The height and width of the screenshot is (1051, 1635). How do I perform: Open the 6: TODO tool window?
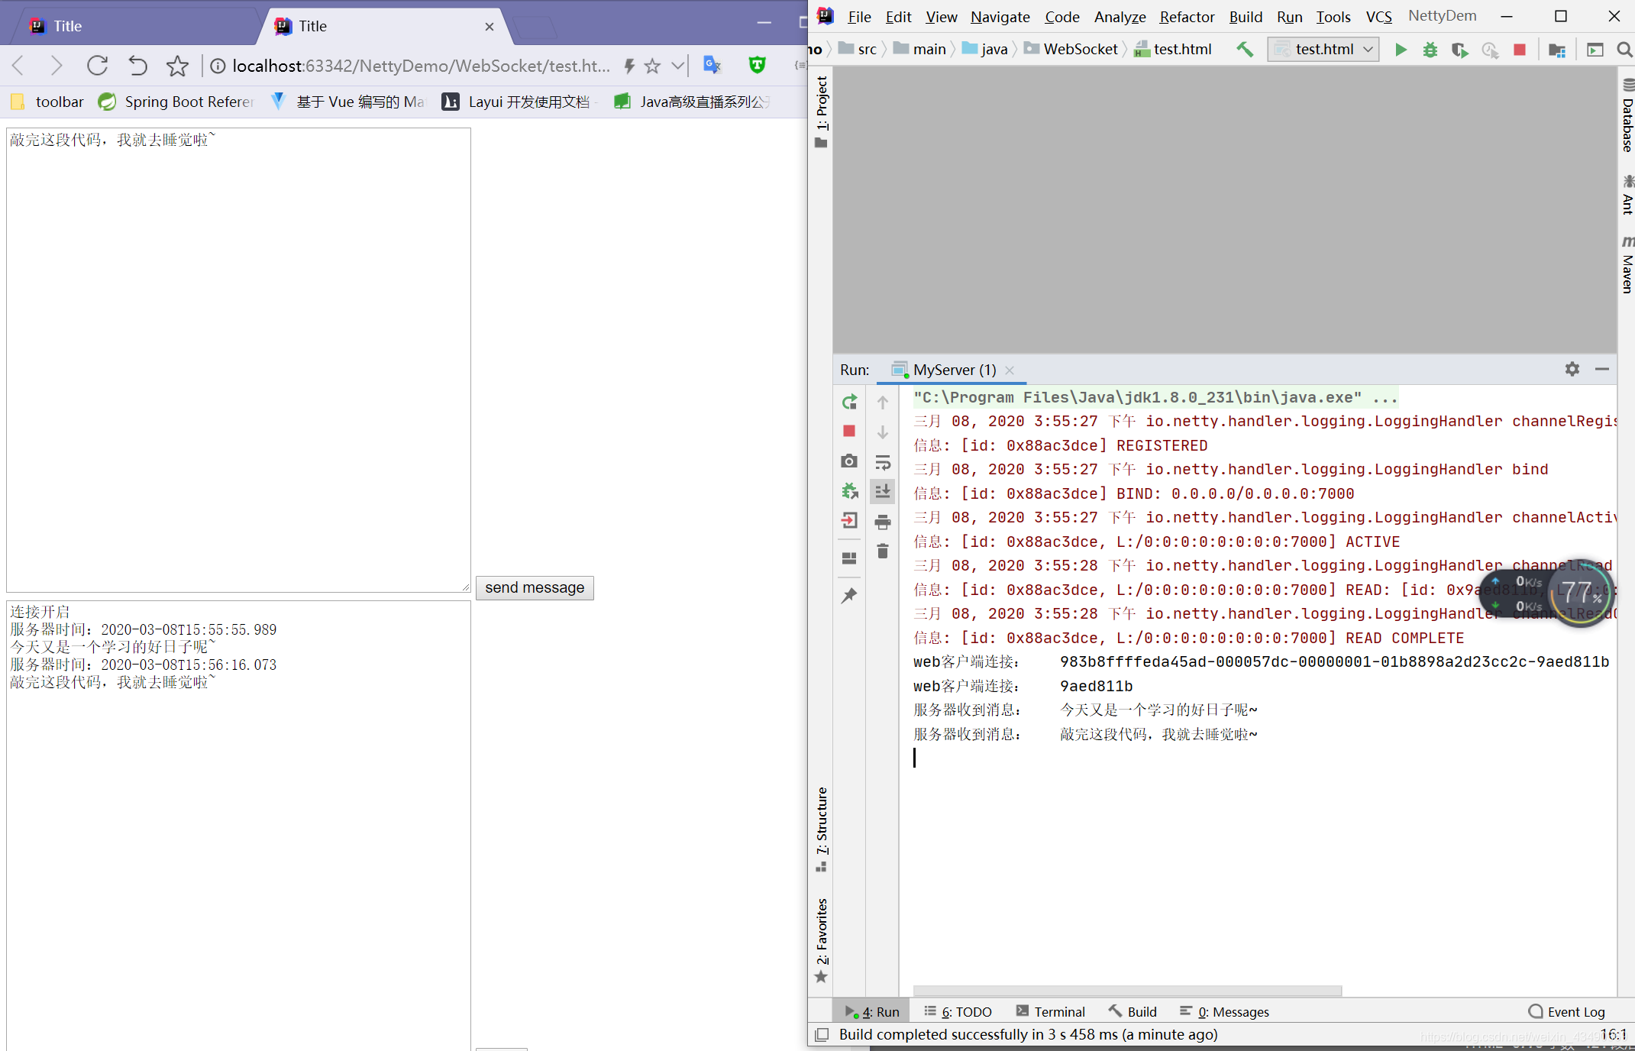point(958,1011)
